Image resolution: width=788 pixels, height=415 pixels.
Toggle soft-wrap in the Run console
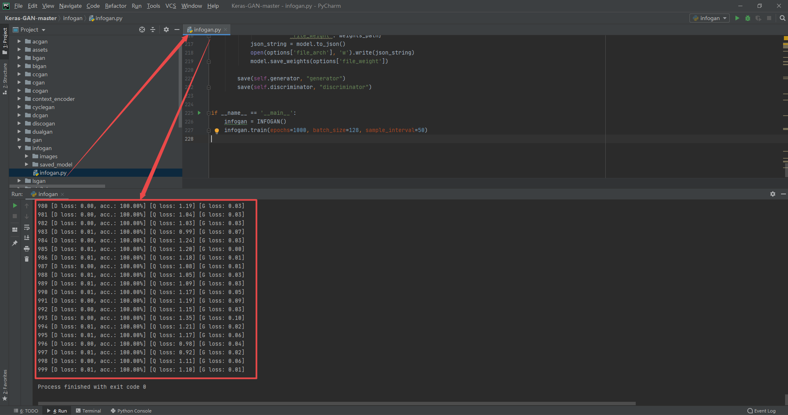click(x=27, y=228)
